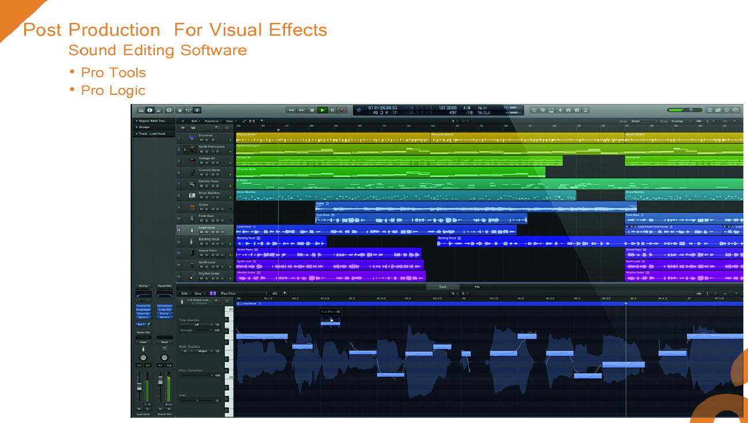Click the Pitch Correction slider

tap(197, 375)
